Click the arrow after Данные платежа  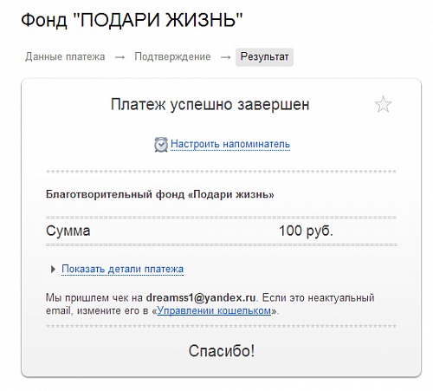(120, 57)
